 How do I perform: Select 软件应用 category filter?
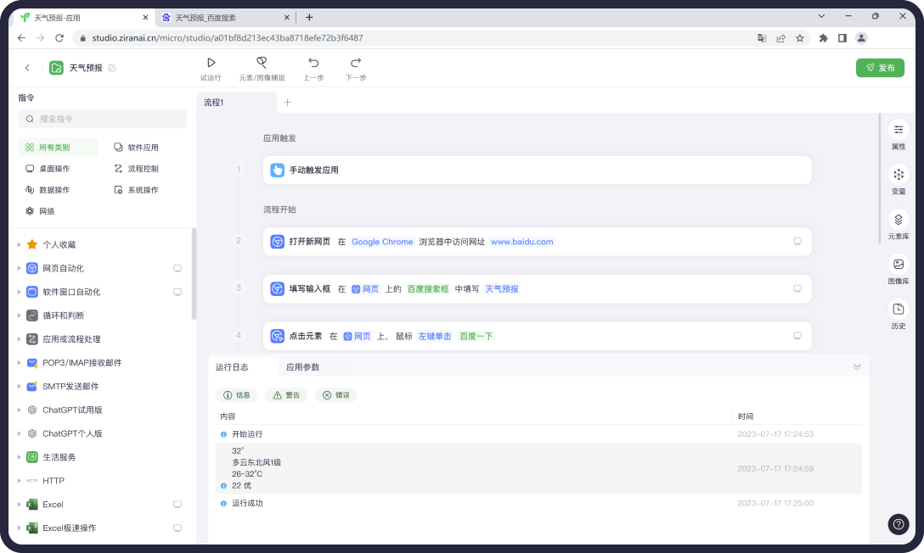(136, 147)
